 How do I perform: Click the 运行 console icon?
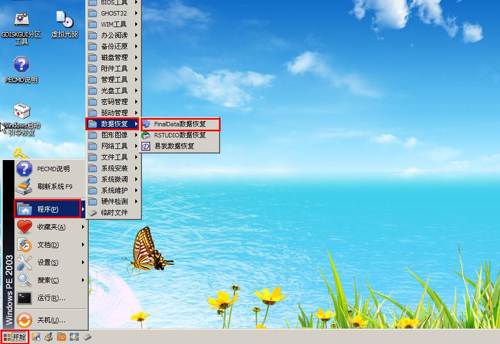24,298
